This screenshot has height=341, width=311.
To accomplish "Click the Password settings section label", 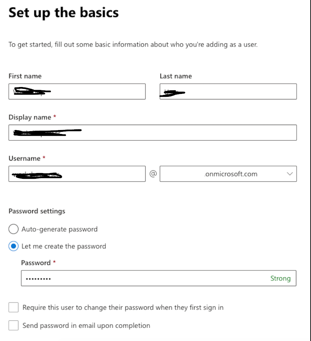I will pos(37,211).
